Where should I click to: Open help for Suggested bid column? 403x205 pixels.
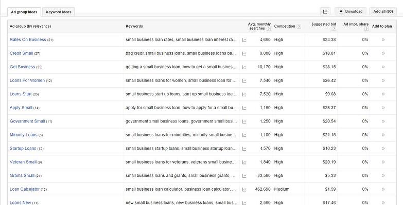334,29
